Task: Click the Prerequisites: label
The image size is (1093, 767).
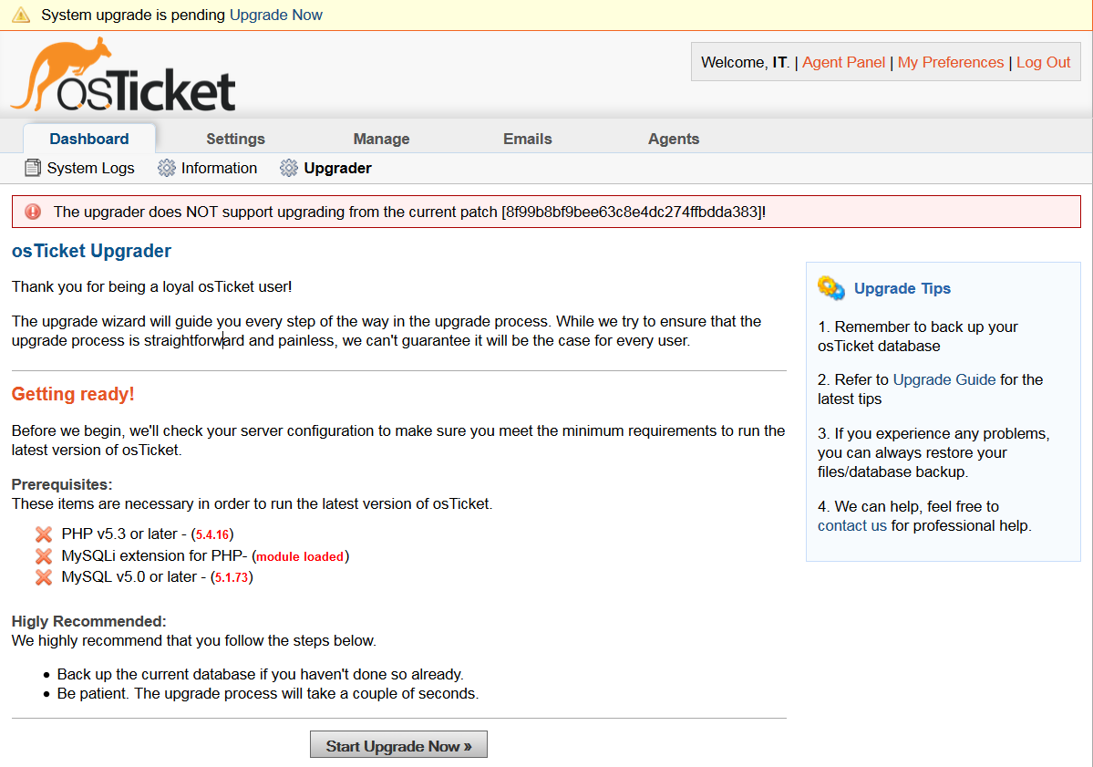Action: [62, 484]
